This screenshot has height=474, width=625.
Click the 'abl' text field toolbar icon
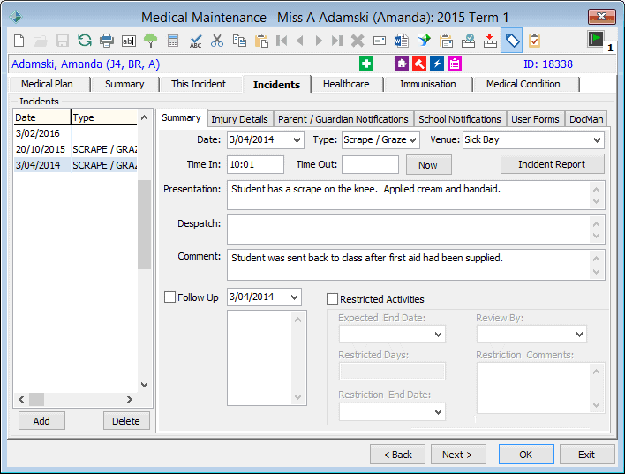(128, 41)
